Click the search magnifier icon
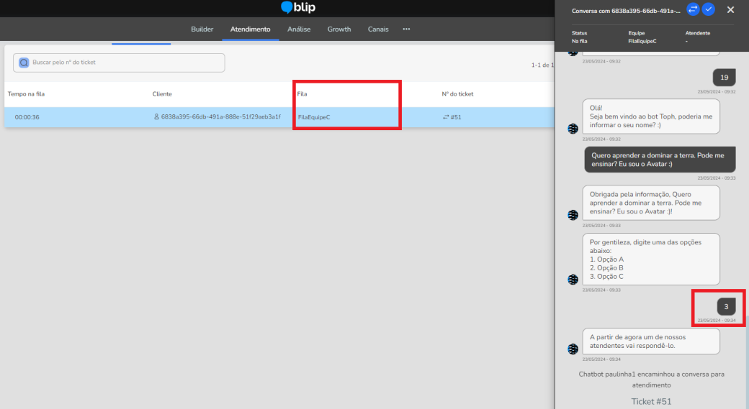Image resolution: width=749 pixels, height=409 pixels. click(24, 63)
